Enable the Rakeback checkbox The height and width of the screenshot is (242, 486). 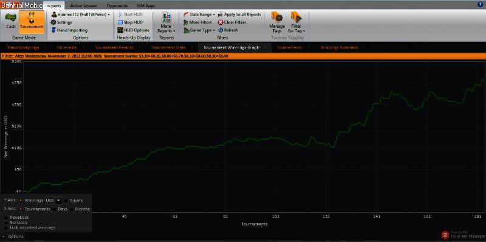click(x=6, y=217)
